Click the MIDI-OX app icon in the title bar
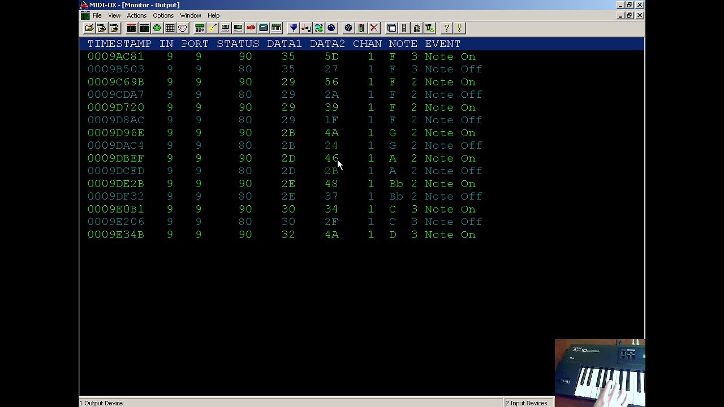This screenshot has width=724, height=407. (84, 5)
